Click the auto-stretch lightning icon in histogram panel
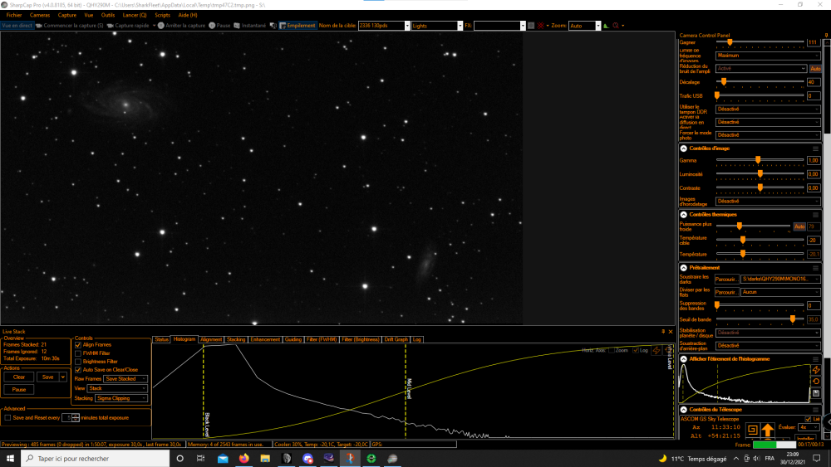 pos(816,370)
